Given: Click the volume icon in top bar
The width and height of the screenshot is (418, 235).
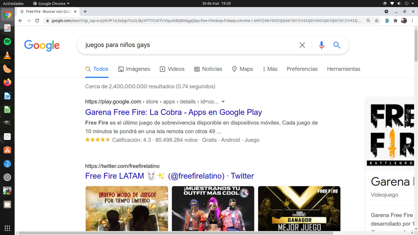Looking at the screenshot, I should [x=399, y=3].
